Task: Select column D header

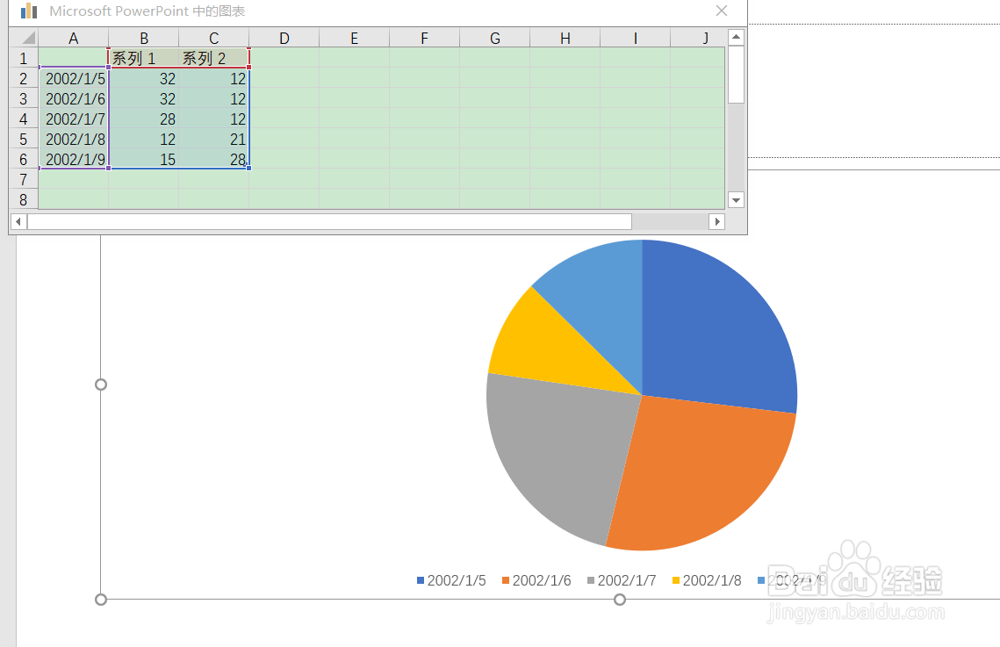Action: [284, 39]
